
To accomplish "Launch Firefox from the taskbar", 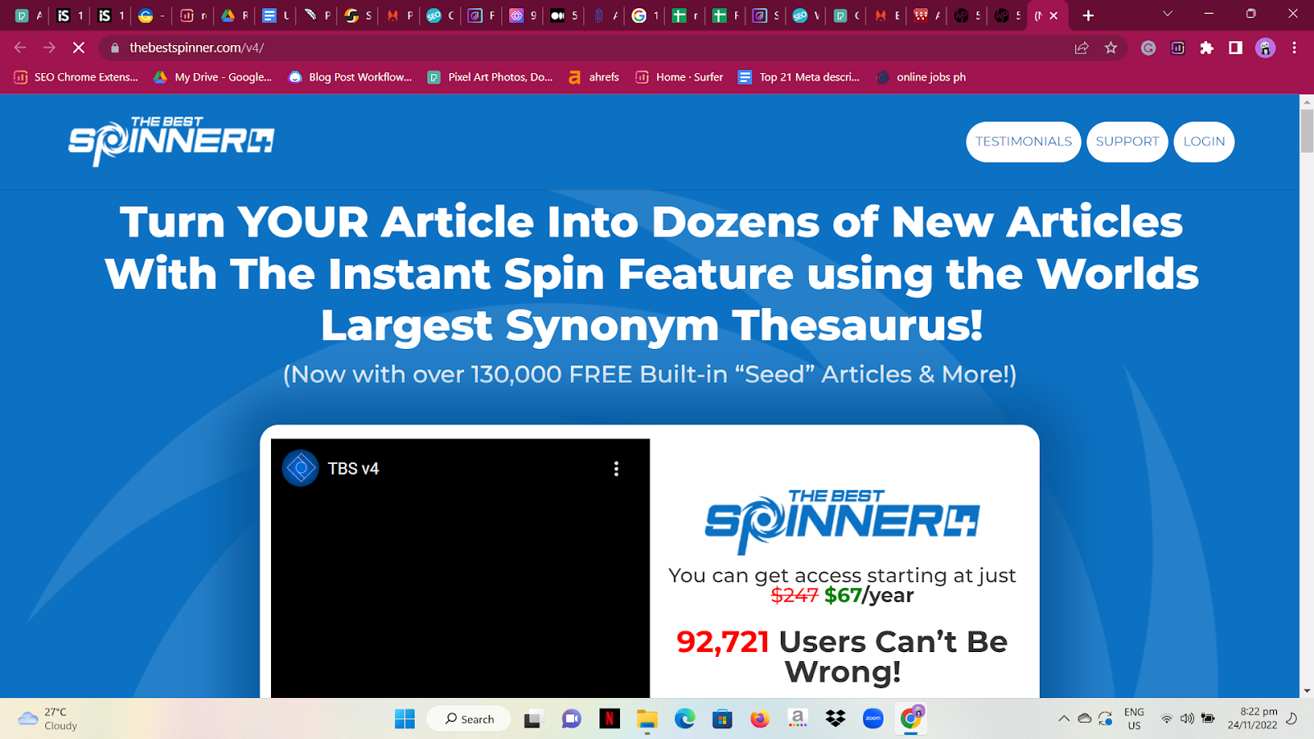I will pos(760,719).
